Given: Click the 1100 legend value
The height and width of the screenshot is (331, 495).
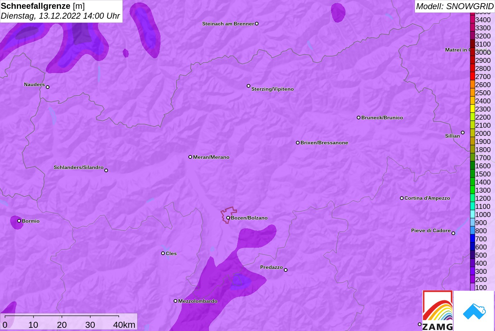Looking at the screenshot, I should click(483, 206).
